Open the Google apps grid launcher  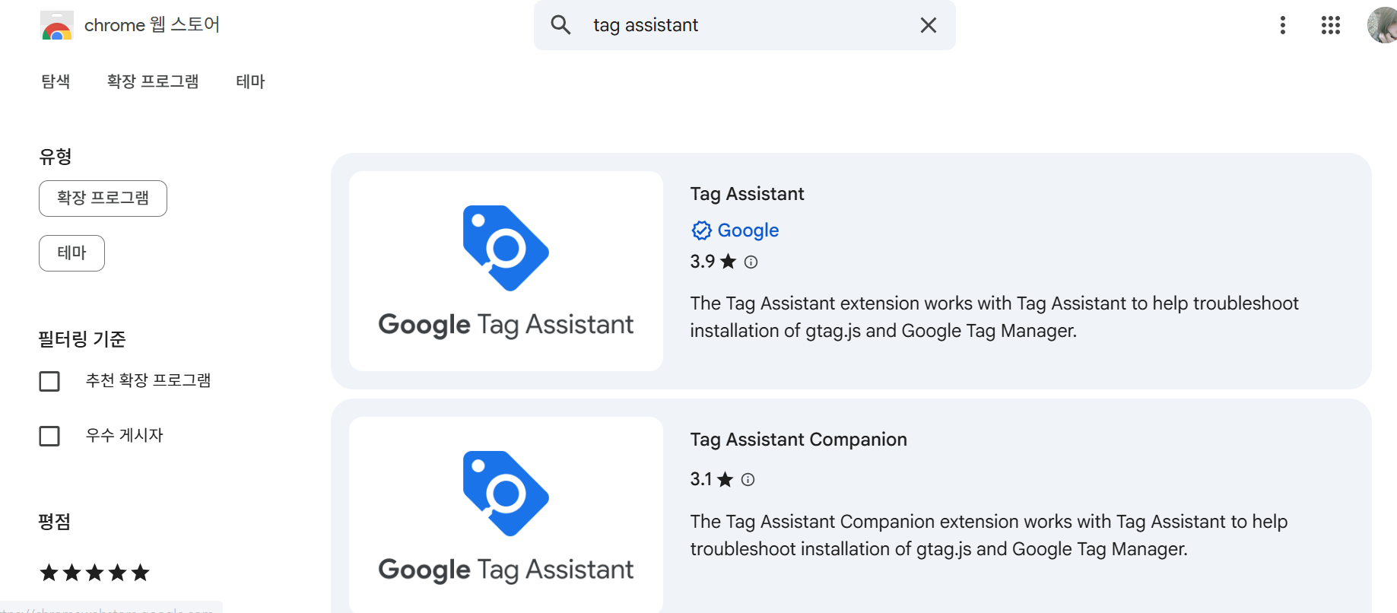[1331, 25]
